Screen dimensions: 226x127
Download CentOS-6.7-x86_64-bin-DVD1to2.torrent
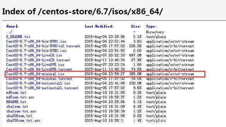pos(43,46)
